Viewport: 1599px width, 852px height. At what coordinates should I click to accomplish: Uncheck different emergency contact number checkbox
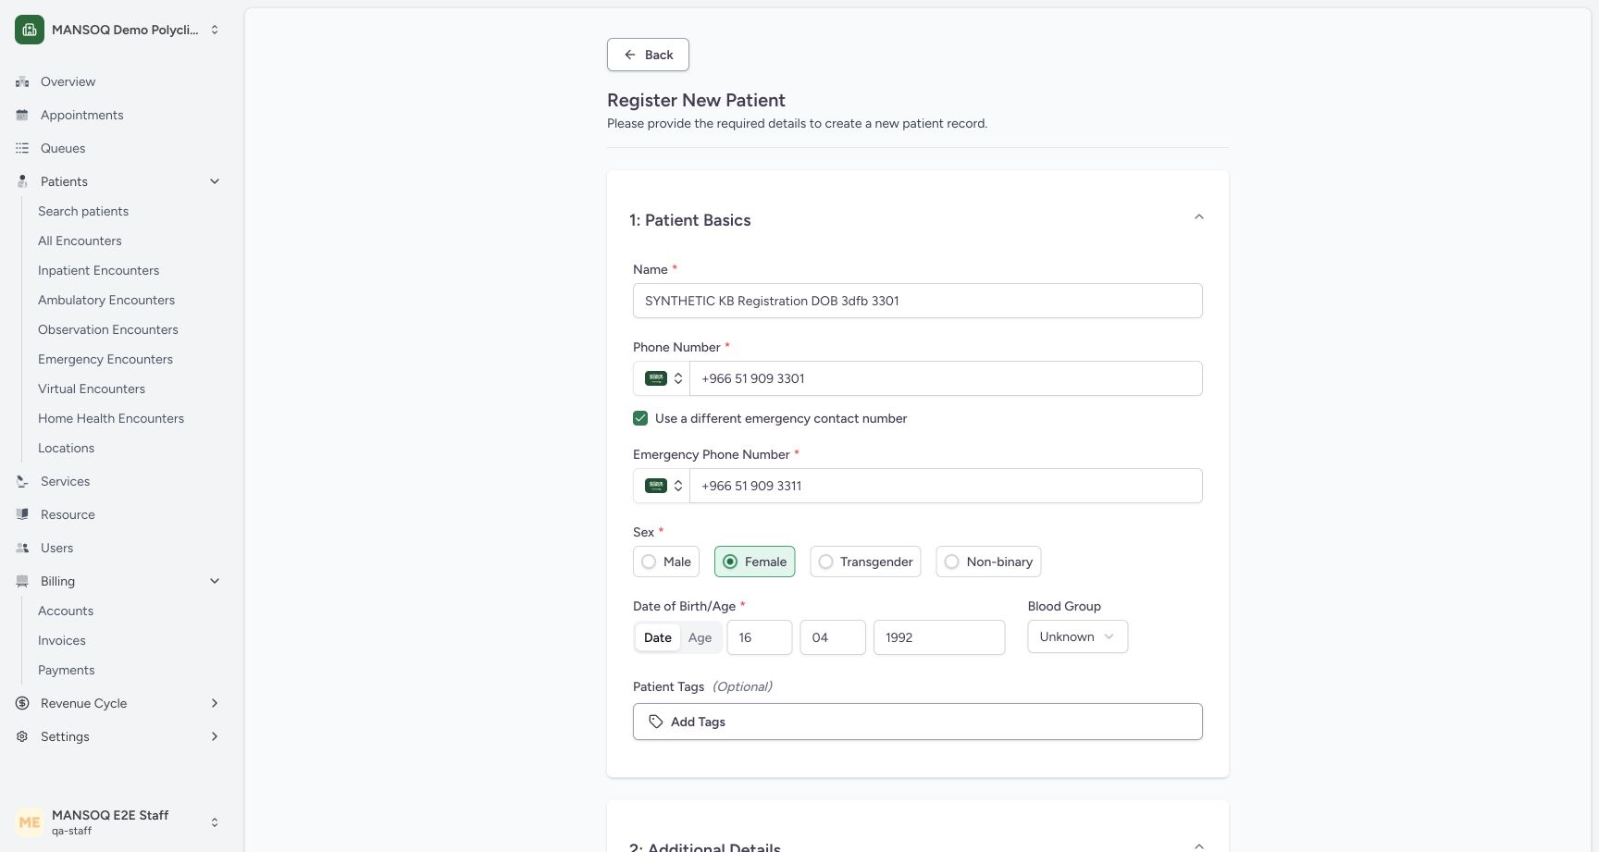pyautogui.click(x=640, y=418)
